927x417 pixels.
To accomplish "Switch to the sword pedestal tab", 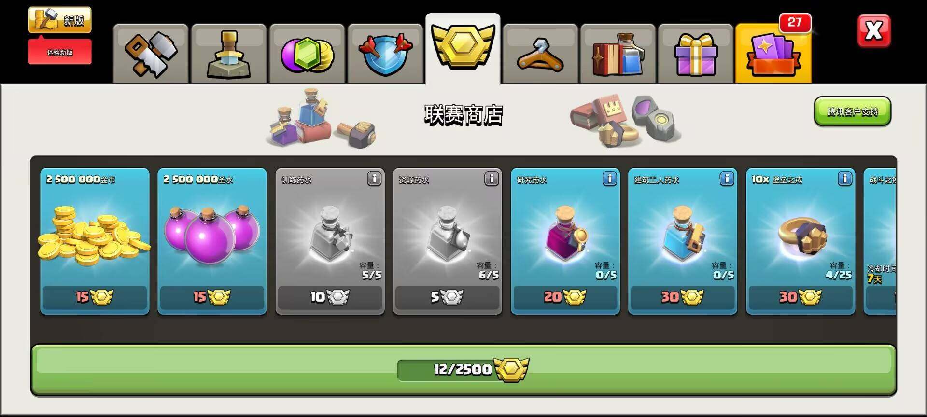I will (229, 54).
